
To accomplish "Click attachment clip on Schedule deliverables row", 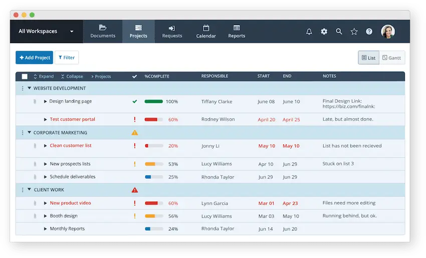I will coord(35,177).
